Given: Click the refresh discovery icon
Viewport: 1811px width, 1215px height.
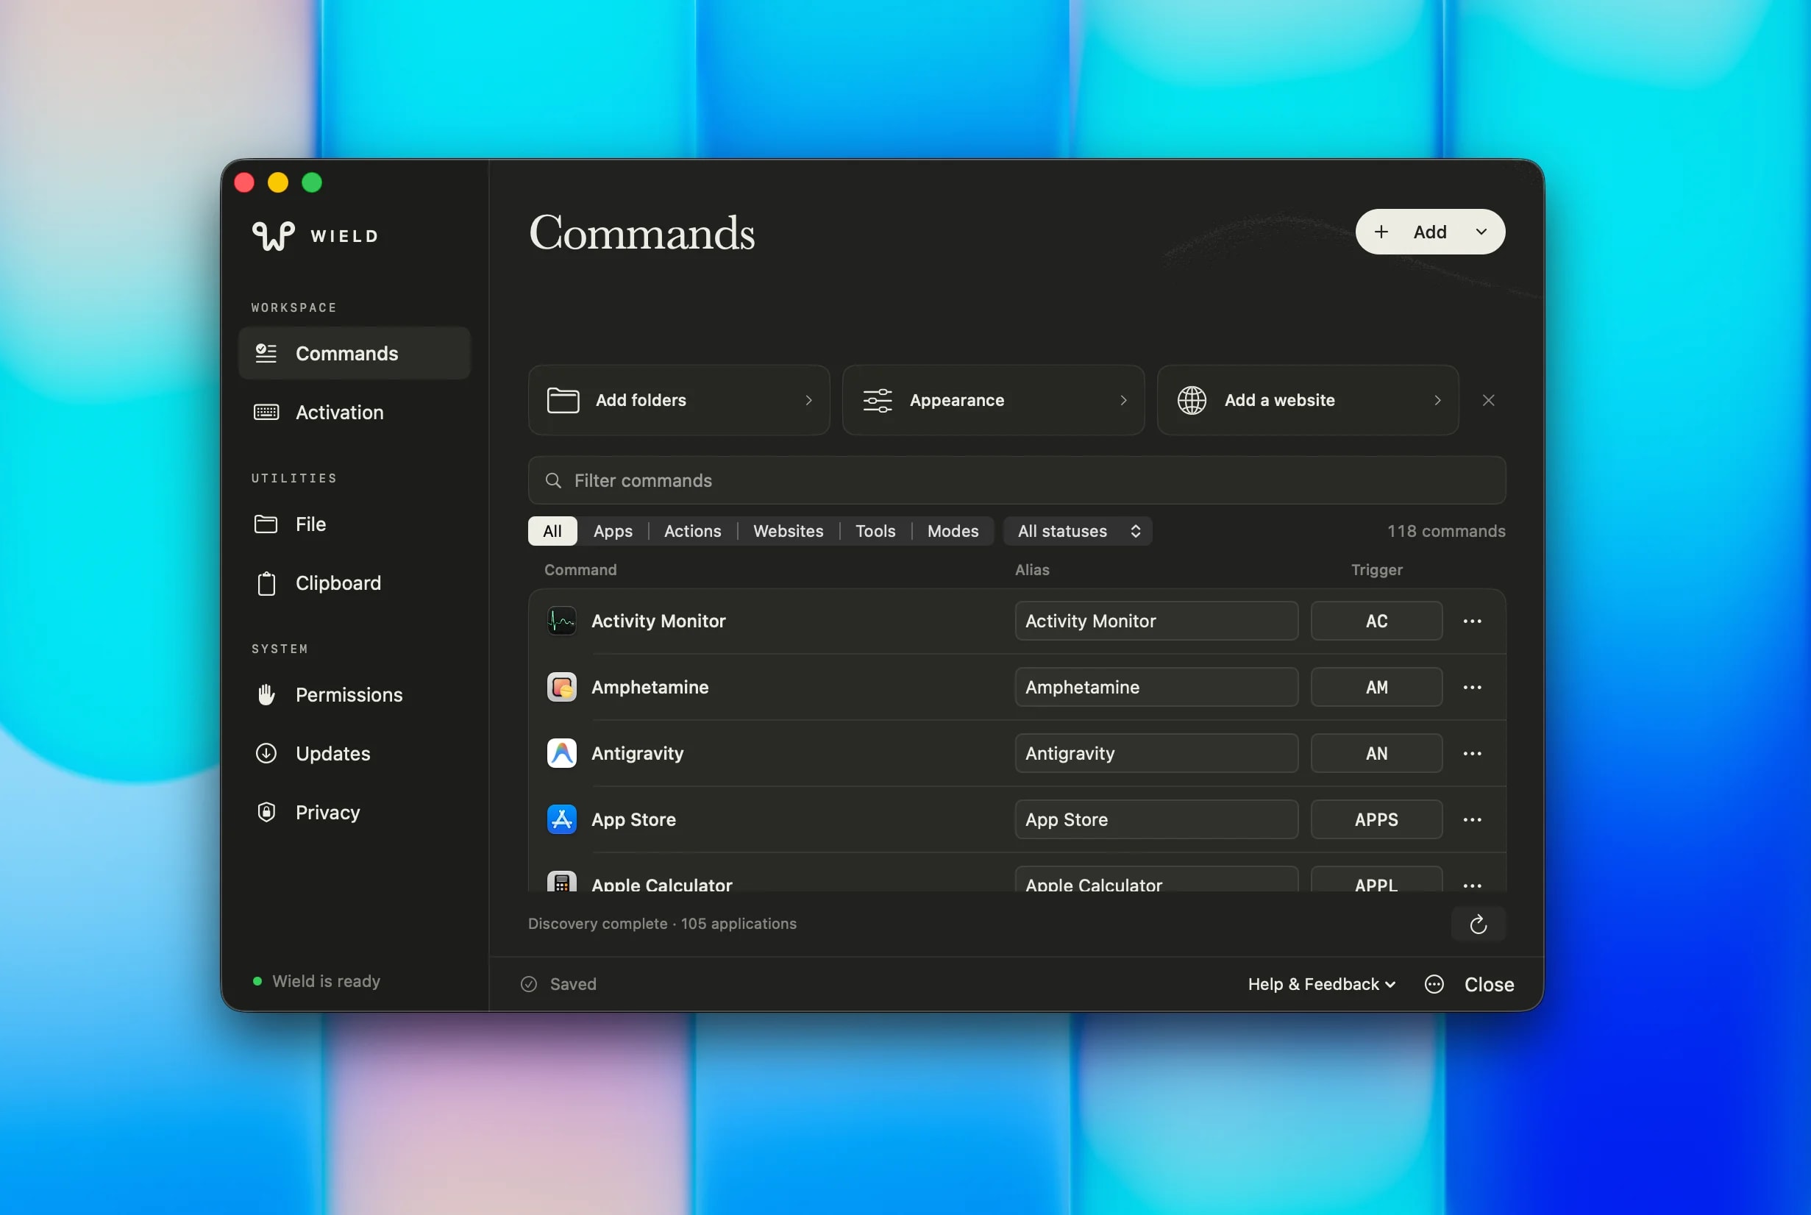Looking at the screenshot, I should click(x=1478, y=924).
